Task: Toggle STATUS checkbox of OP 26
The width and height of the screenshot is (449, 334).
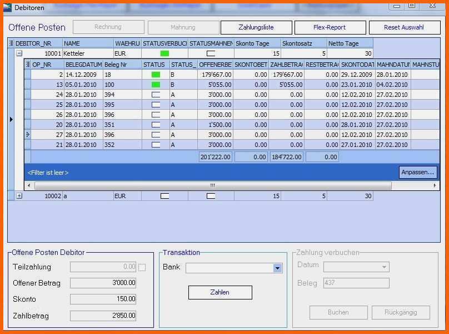Action: (x=156, y=115)
